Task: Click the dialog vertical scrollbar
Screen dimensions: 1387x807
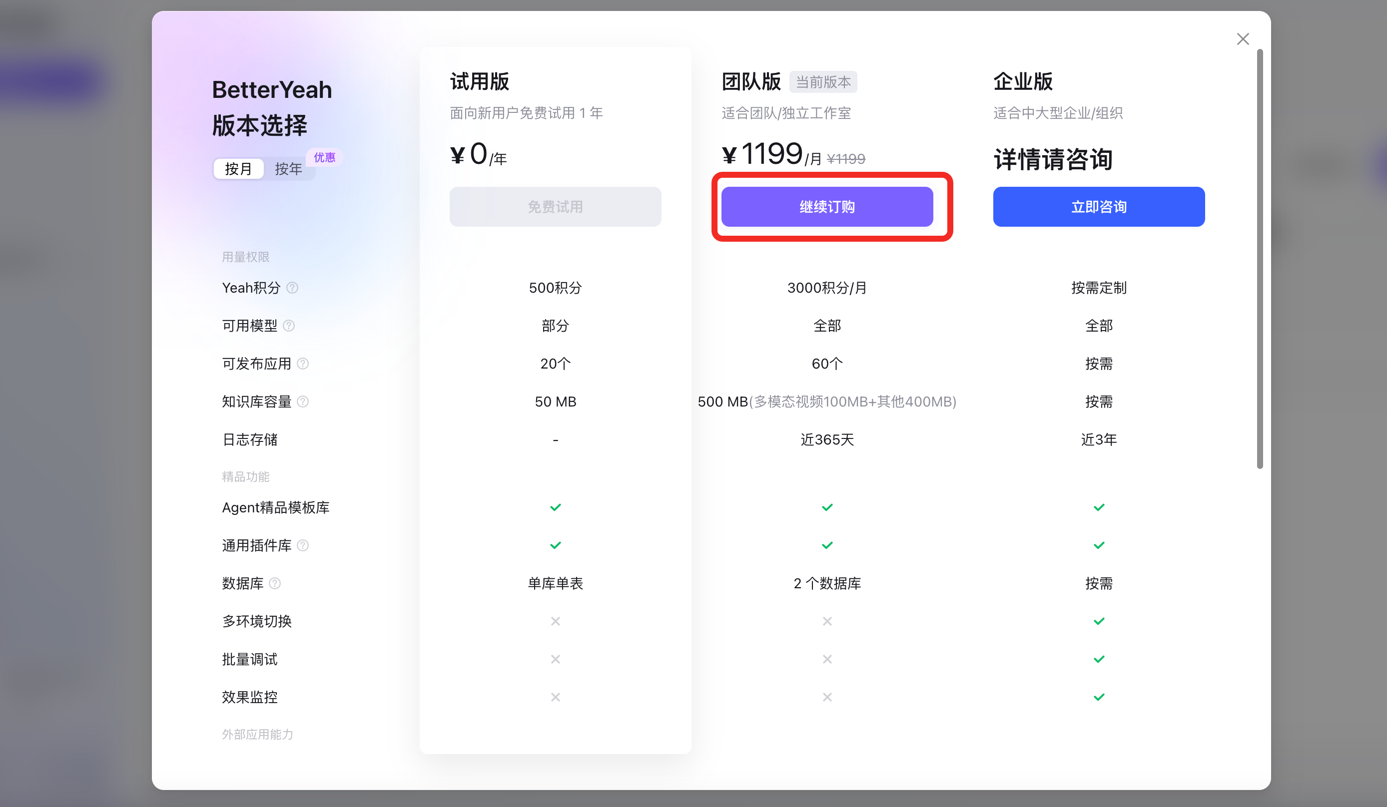Action: click(1259, 259)
